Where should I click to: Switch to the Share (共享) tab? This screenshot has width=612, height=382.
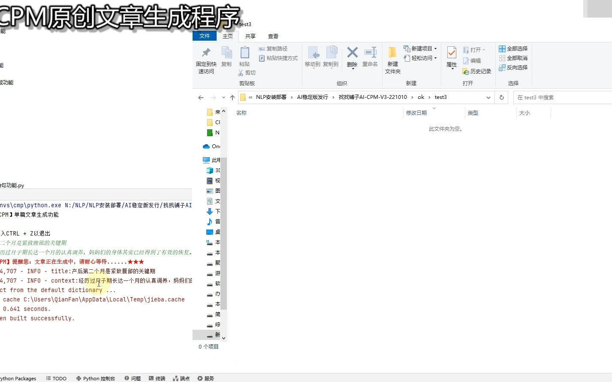[x=250, y=36]
